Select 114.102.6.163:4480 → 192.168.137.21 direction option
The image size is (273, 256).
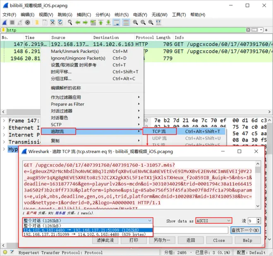pos(88,230)
